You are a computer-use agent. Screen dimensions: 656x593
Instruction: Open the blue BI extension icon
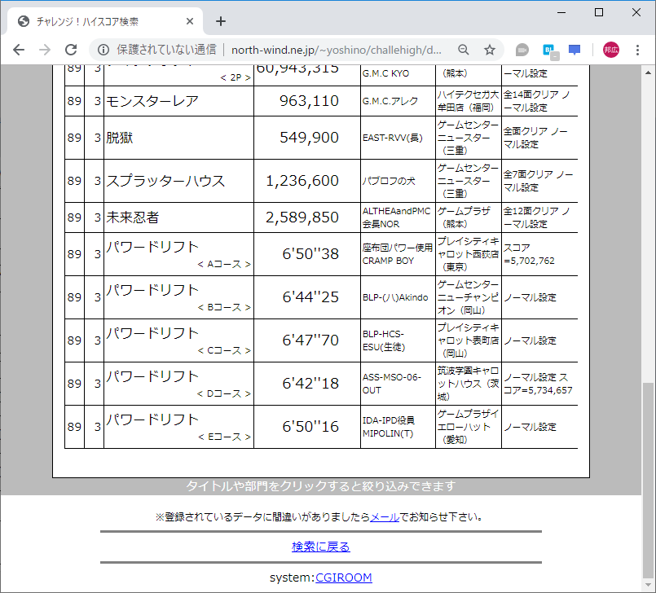[x=550, y=51]
